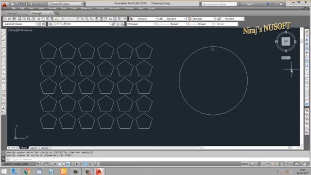Open the Draw menu
The image size is (311, 175).
click(74, 9)
